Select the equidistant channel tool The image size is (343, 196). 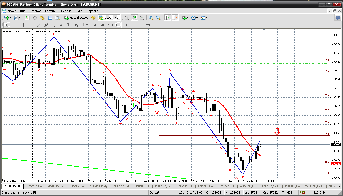click(x=46, y=25)
